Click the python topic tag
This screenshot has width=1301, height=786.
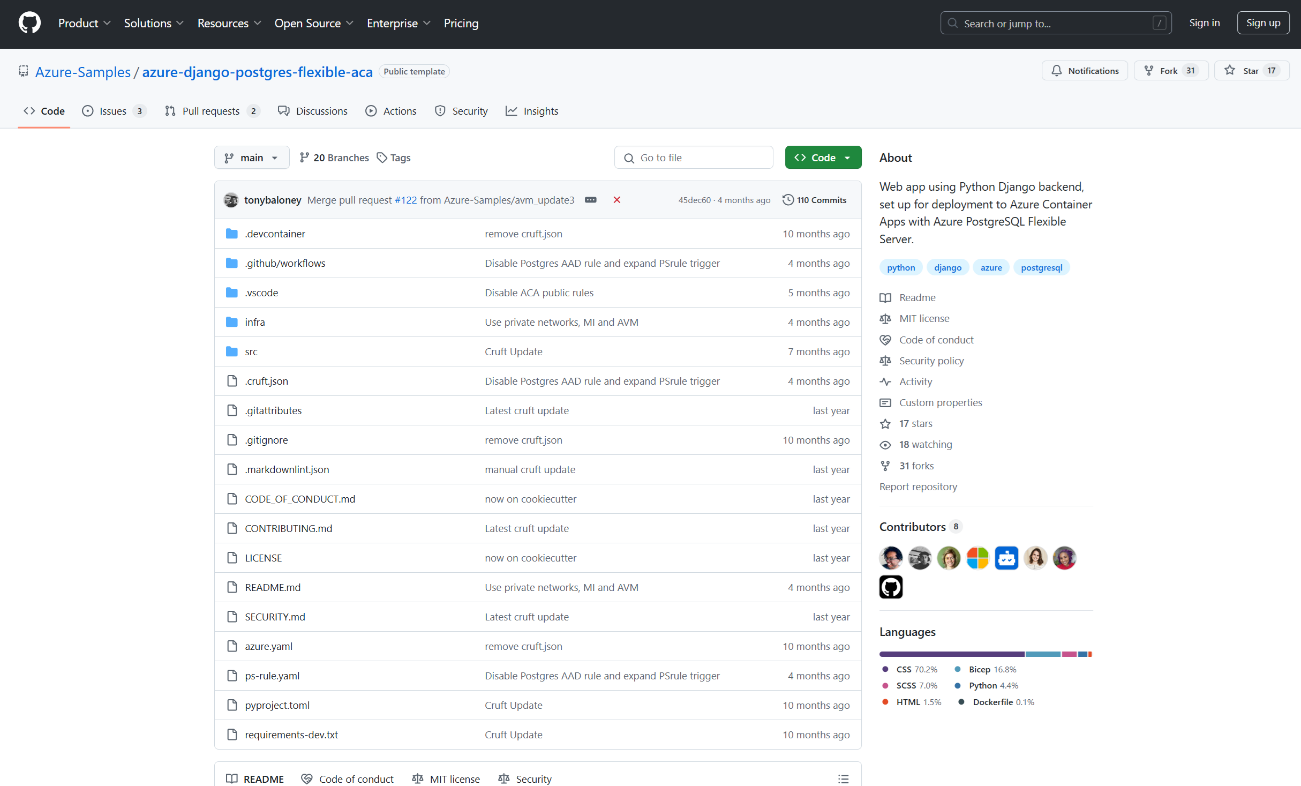pyautogui.click(x=900, y=267)
